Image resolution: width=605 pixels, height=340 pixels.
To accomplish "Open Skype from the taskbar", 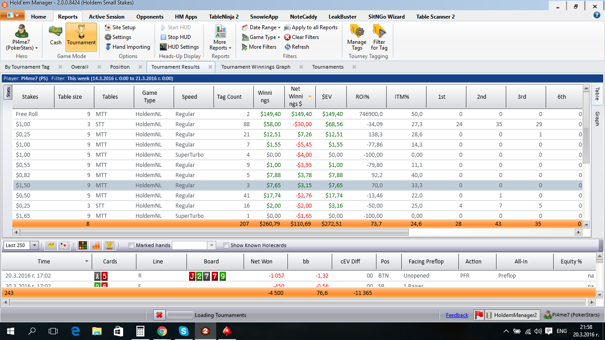I will pos(183,331).
